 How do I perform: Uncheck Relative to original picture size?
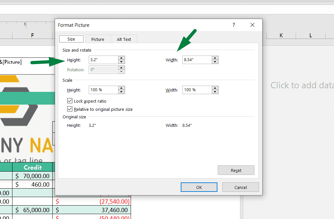pos(69,109)
